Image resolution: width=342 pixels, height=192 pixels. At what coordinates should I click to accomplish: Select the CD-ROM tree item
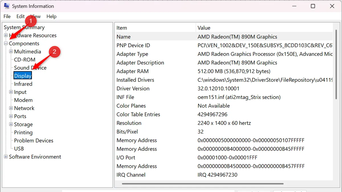coord(25,60)
